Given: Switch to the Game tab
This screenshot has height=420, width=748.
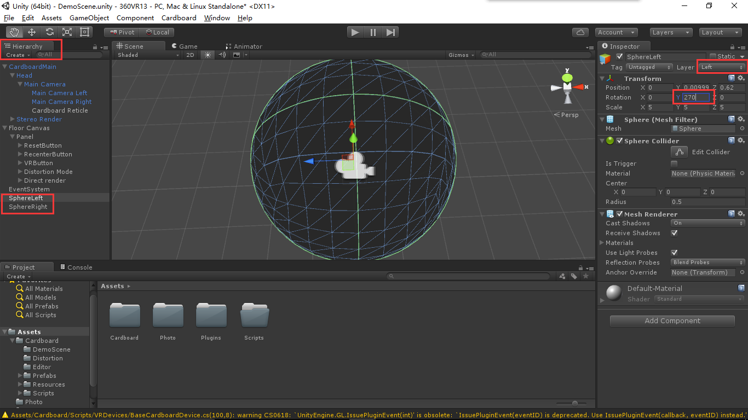Looking at the screenshot, I should click(x=185, y=46).
